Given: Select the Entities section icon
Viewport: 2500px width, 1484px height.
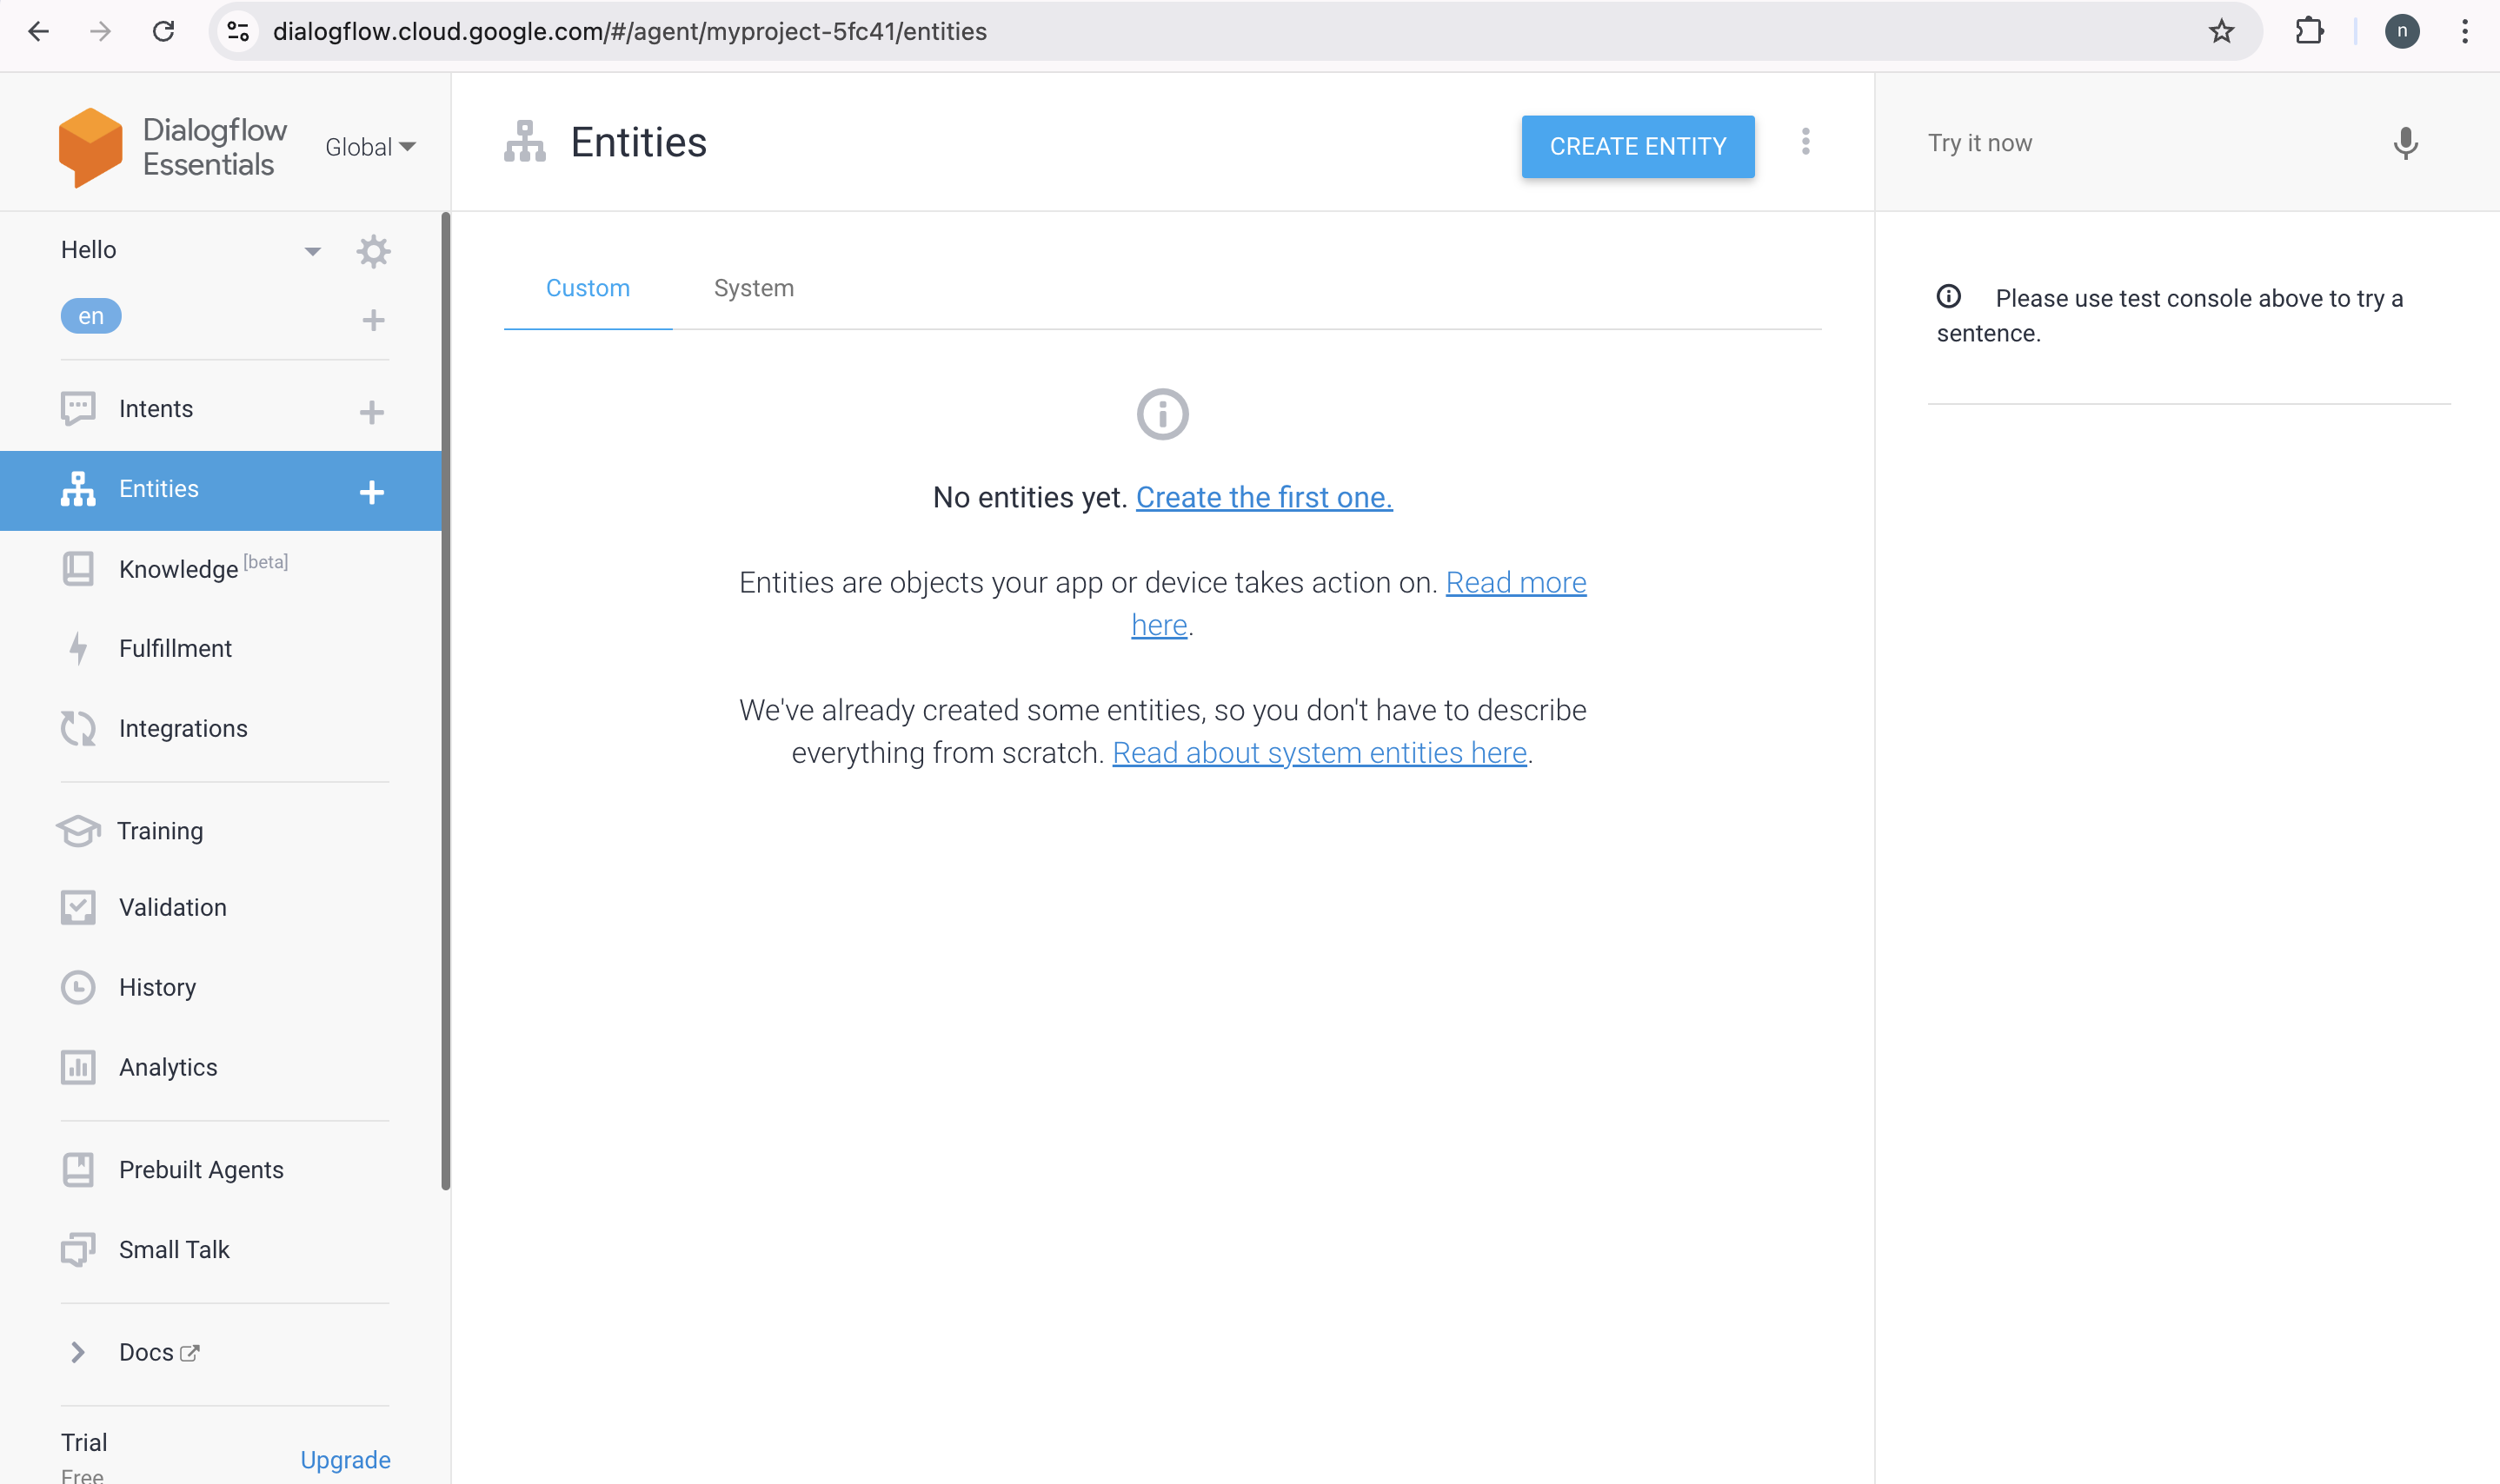Looking at the screenshot, I should click(x=78, y=489).
